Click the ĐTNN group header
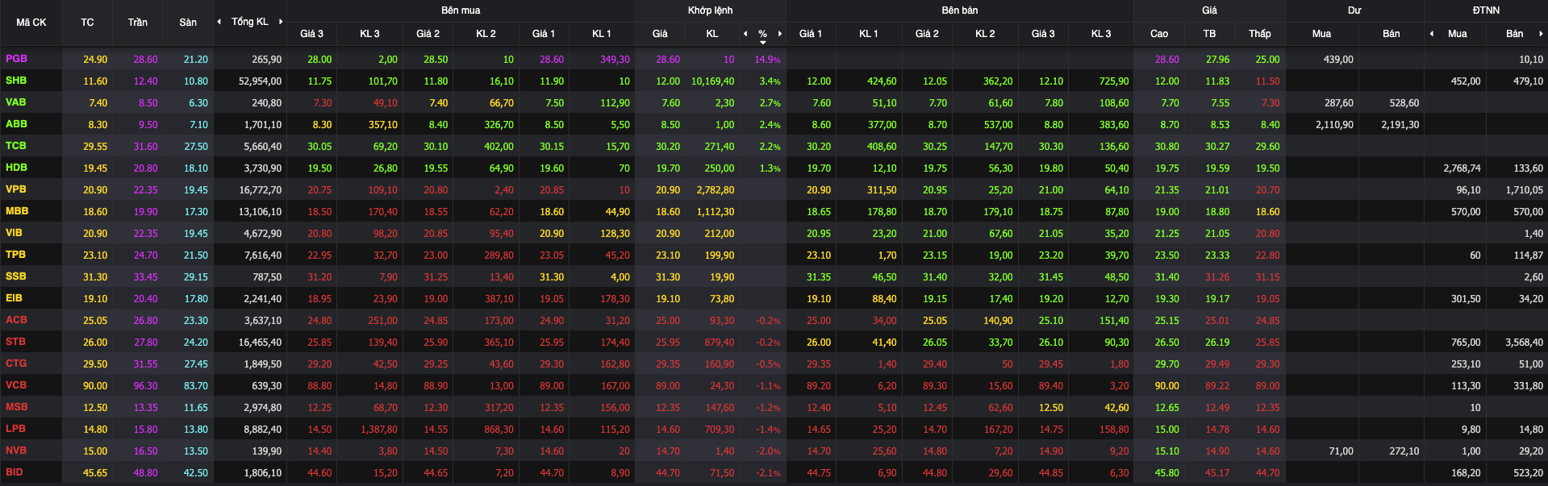 1486,10
